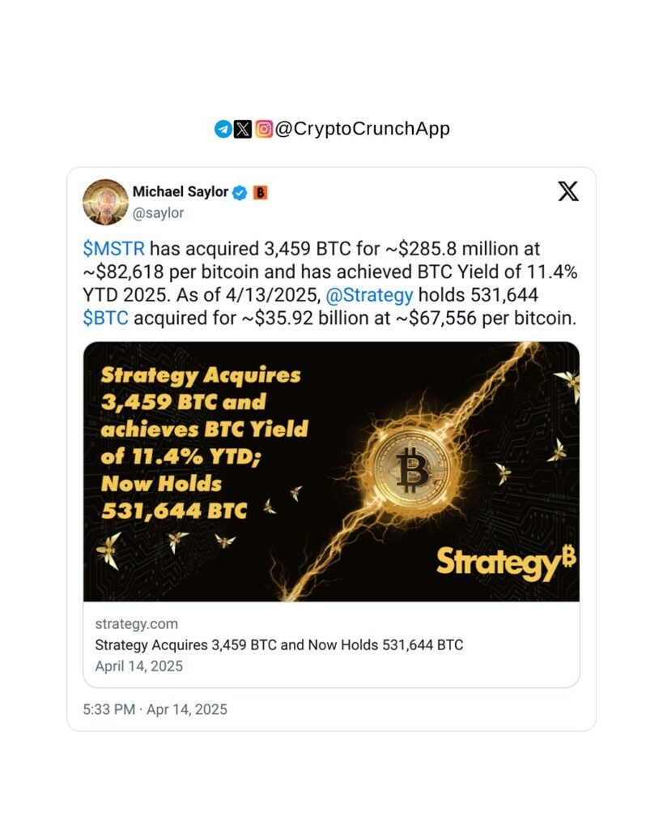Image resolution: width=663 pixels, height=830 pixels.
Task: Click the $MSTR cashtag
Action: (x=113, y=249)
